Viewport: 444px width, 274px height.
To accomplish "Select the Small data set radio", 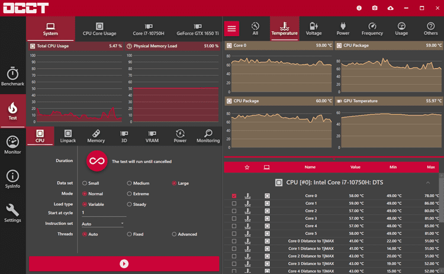I will tap(85, 183).
